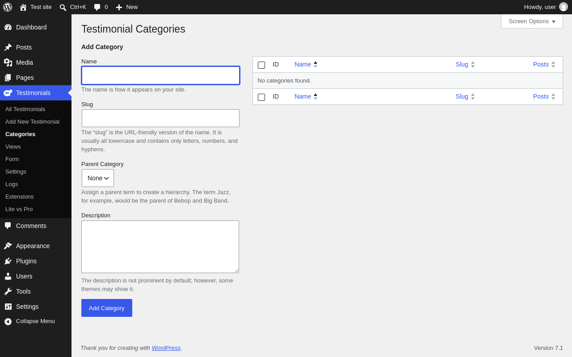
Task: Expand the Screen Options panel
Action: click(x=532, y=21)
